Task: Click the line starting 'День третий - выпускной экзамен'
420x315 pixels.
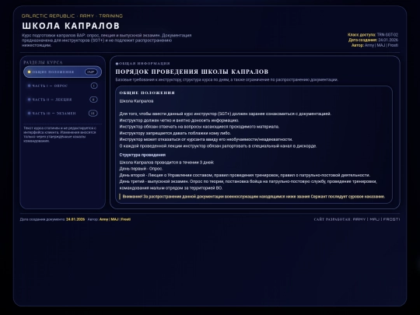Action: click(248, 184)
